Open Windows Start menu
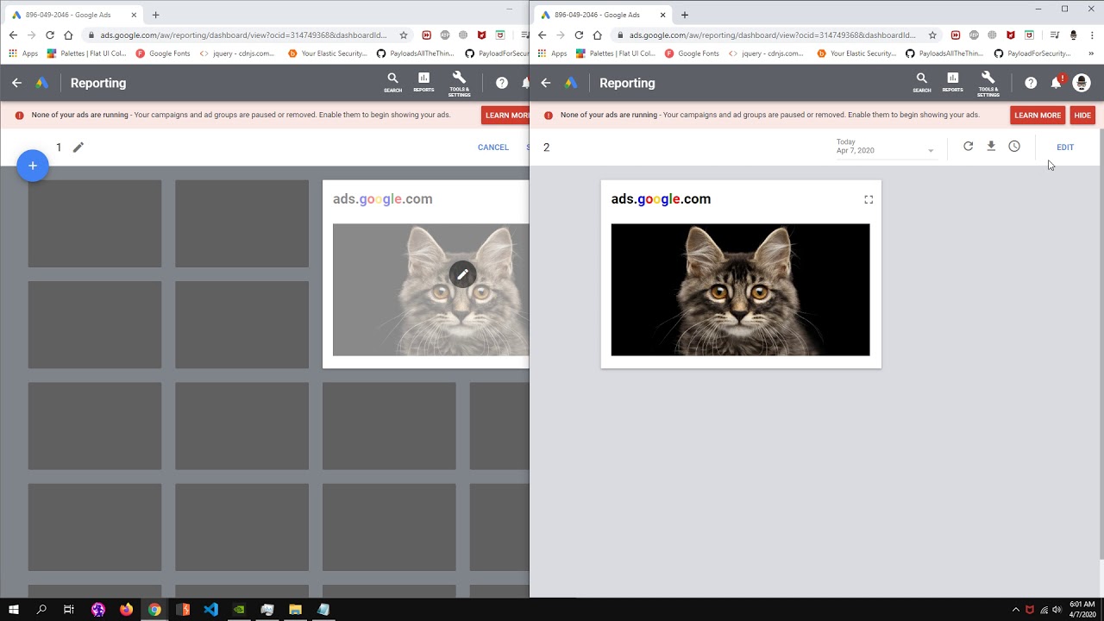This screenshot has width=1104, height=621. (14, 610)
